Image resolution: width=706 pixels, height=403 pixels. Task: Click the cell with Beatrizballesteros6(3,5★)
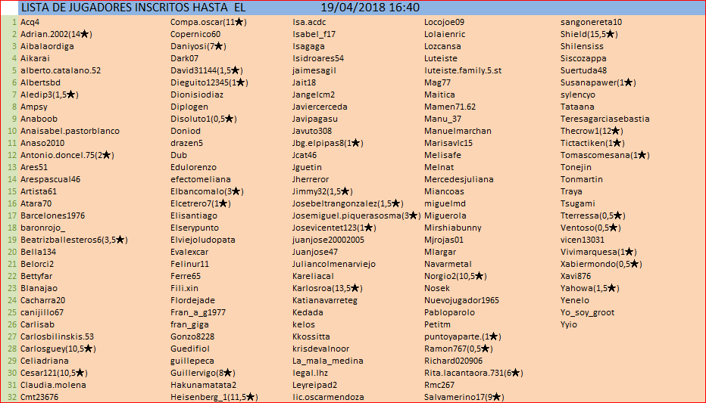[x=73, y=240]
